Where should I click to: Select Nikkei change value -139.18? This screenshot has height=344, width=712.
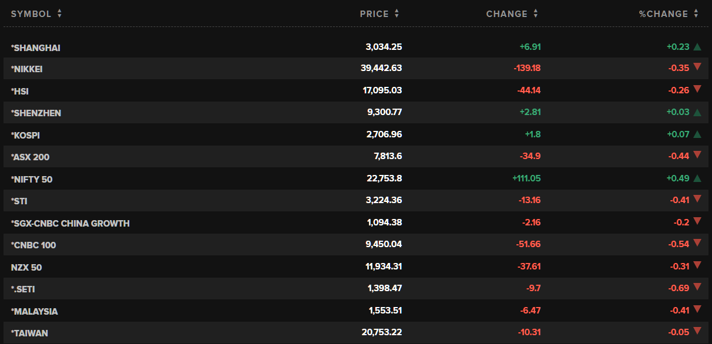tap(527, 68)
